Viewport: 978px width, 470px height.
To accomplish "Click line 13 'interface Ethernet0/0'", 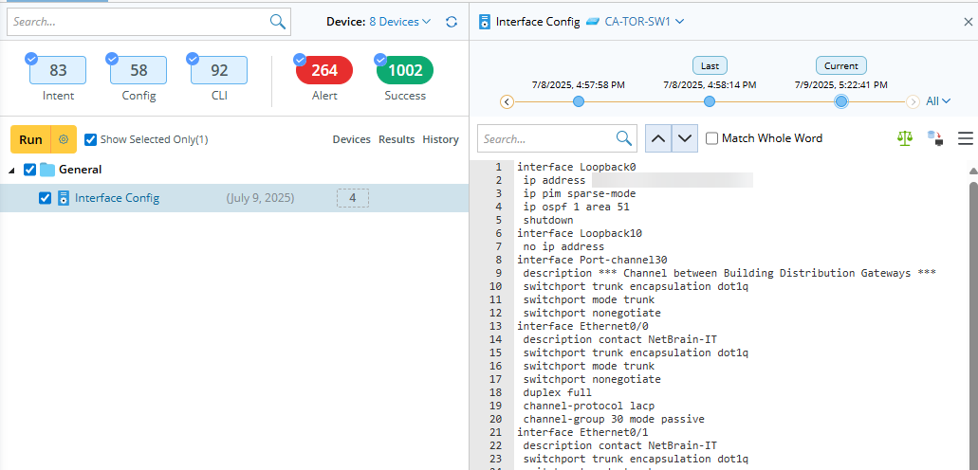I will 582,326.
